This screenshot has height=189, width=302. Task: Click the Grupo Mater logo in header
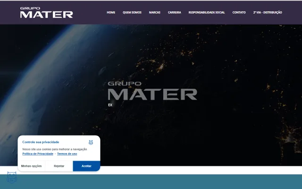click(46, 13)
